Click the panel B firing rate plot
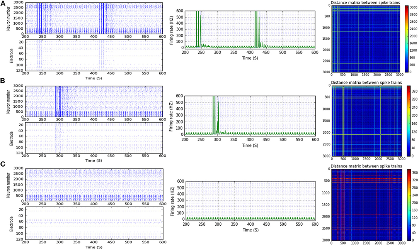 (250, 116)
